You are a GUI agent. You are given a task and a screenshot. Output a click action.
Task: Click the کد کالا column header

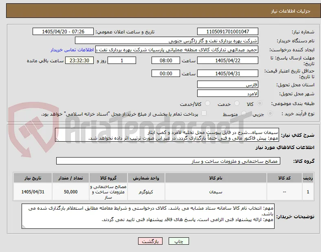[x=284, y=178]
